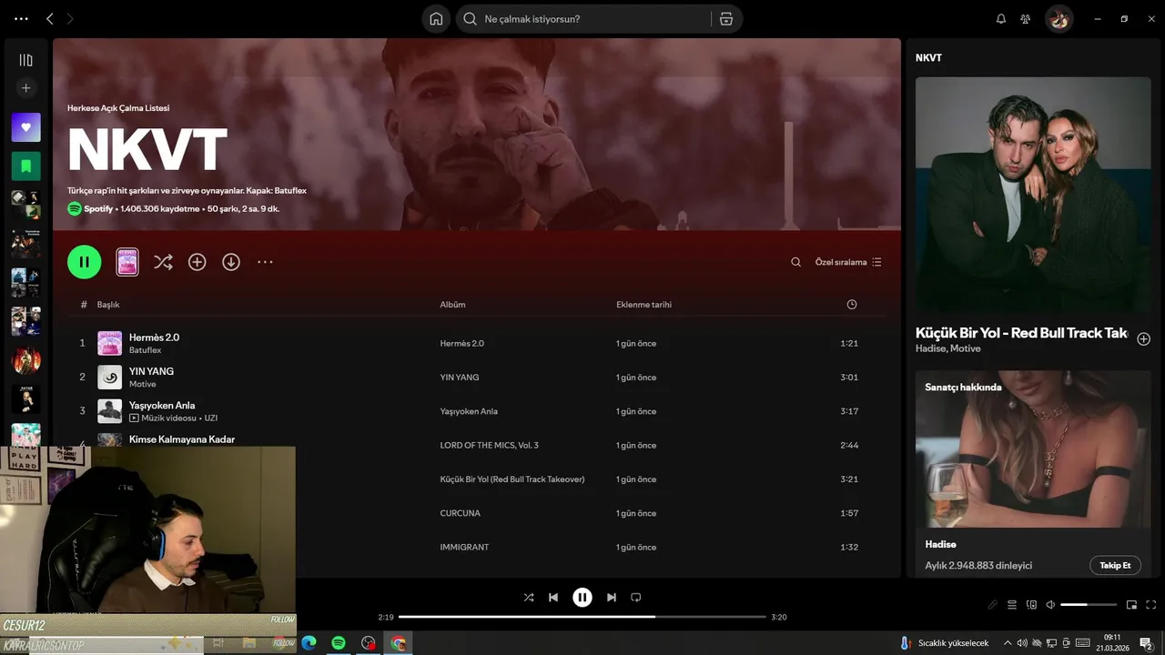Viewport: 1165px width, 655px height.
Task: Toggle shuffle in bottom player bar
Action: 529,598
